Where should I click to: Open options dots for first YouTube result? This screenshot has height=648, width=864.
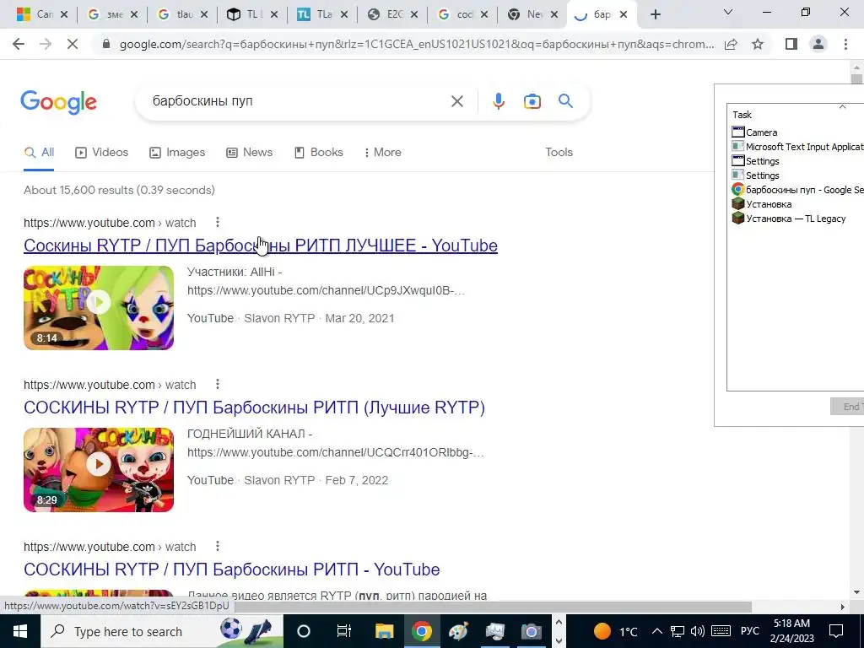(x=218, y=222)
